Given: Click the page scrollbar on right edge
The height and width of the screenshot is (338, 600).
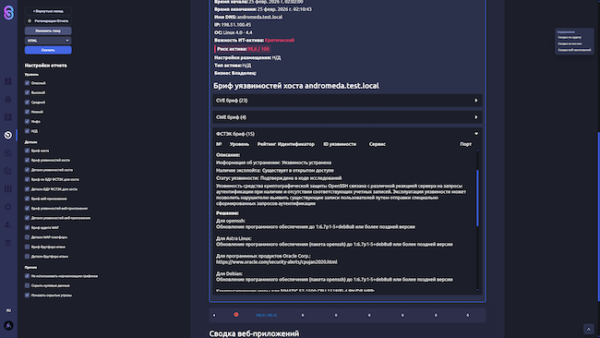Looking at the screenshot, I should pos(598,216).
